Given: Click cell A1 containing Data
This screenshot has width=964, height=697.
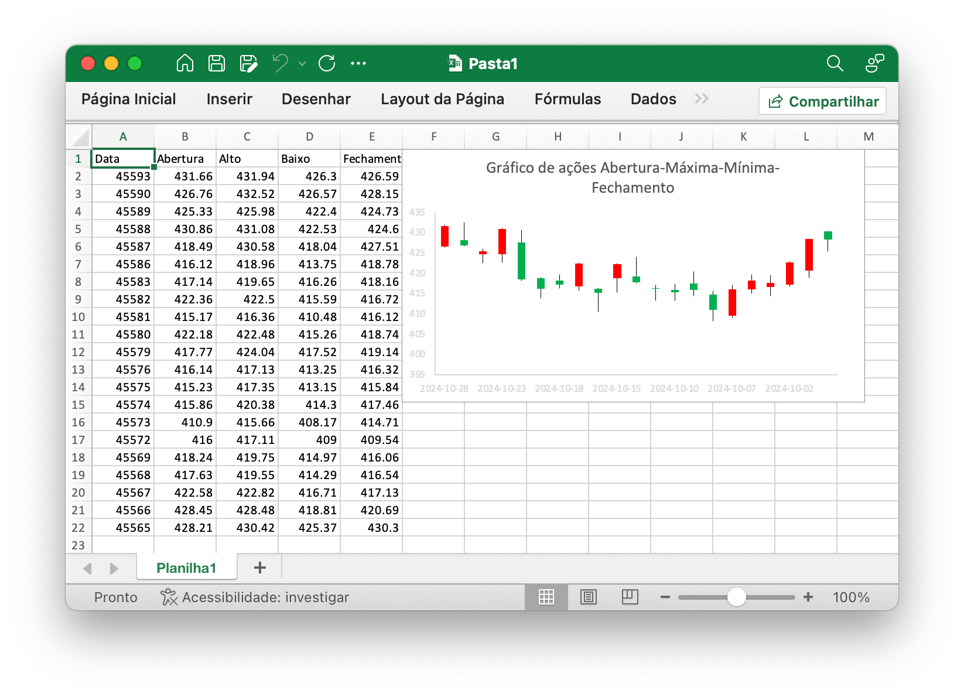Looking at the screenshot, I should 123,159.
